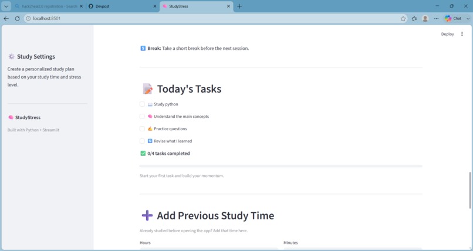Restore down the browser window
The width and height of the screenshot is (473, 251).
click(x=452, y=6)
